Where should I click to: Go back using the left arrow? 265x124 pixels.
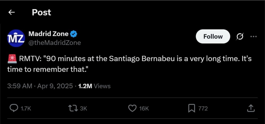pos(12,12)
